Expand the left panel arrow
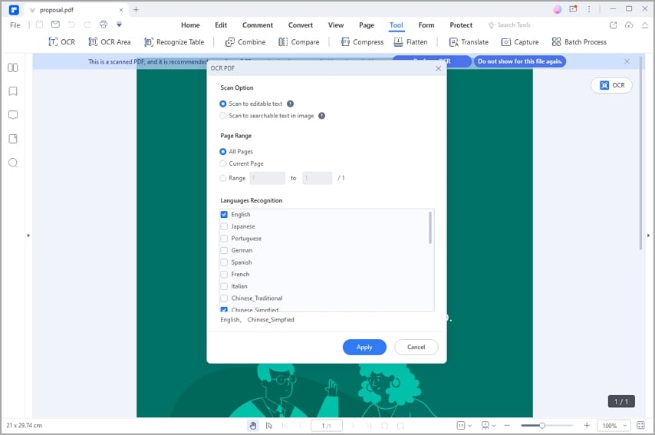655x435 pixels. tap(28, 236)
